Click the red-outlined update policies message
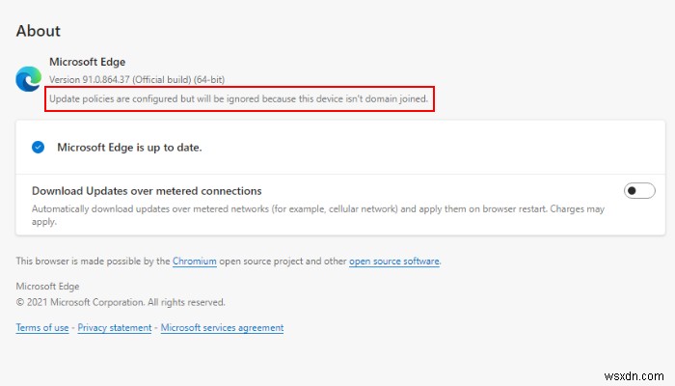The image size is (675, 386). 240,98
